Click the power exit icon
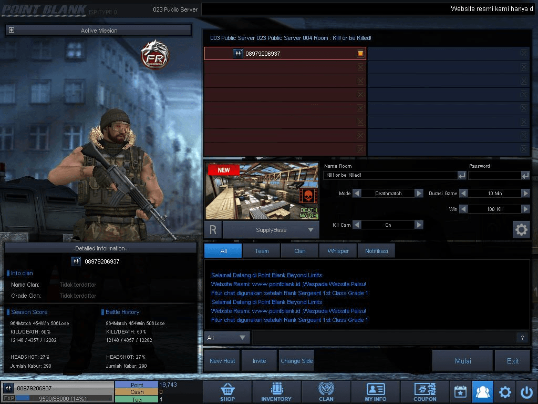 coord(526,391)
